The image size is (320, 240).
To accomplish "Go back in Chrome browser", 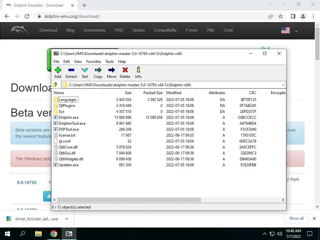I will pyautogui.click(x=7, y=16).
